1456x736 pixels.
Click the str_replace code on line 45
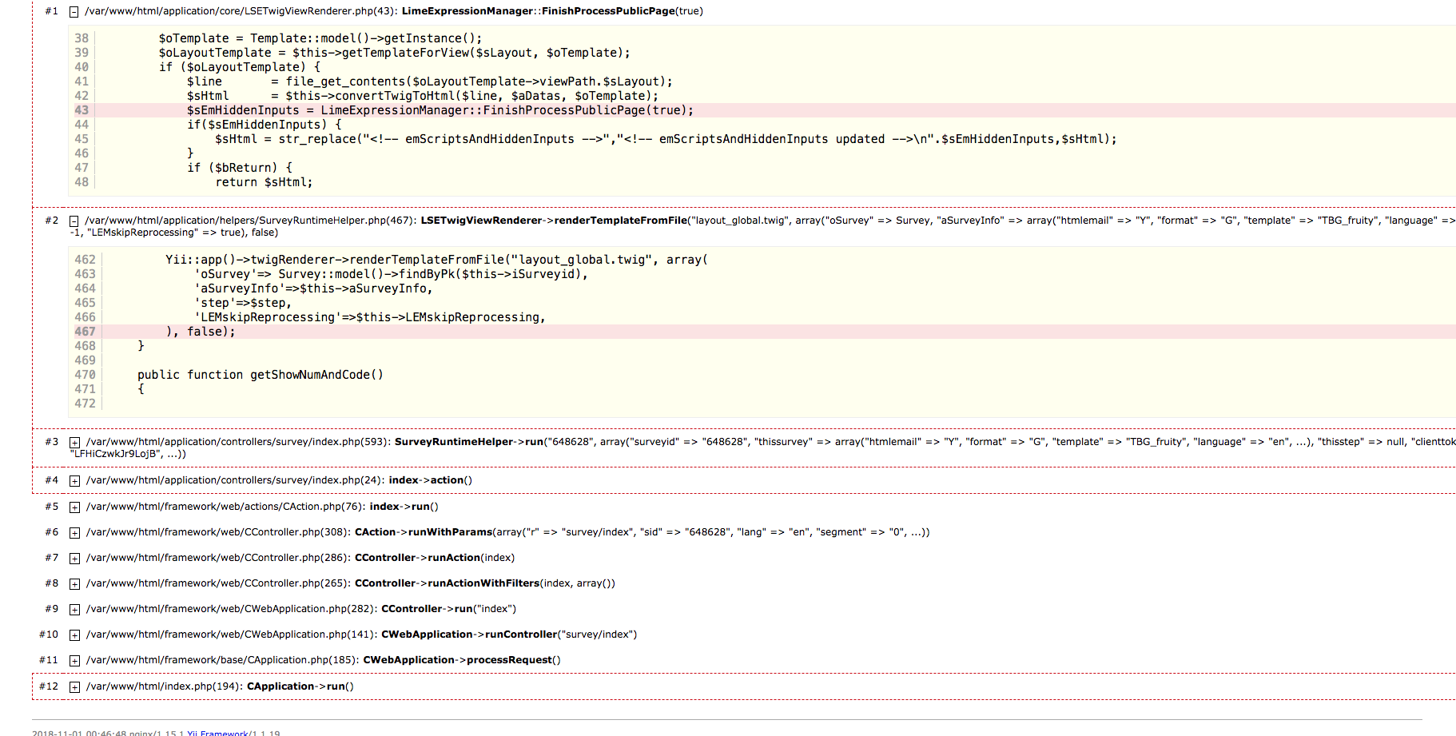(x=666, y=139)
